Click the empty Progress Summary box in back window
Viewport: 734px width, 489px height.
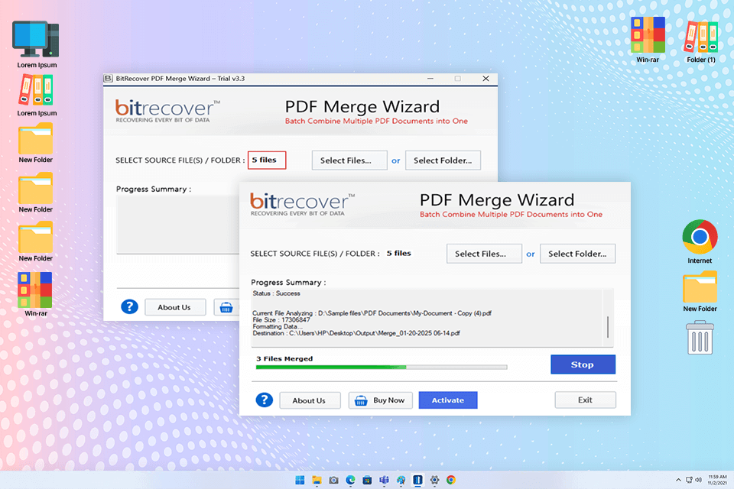pos(178,225)
